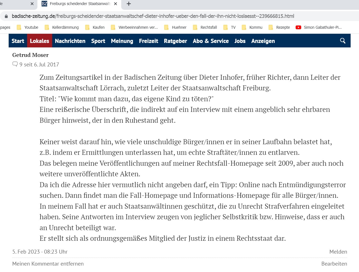Click the BZ favicon on the active tab
The height and width of the screenshot is (272, 359).
44,4
